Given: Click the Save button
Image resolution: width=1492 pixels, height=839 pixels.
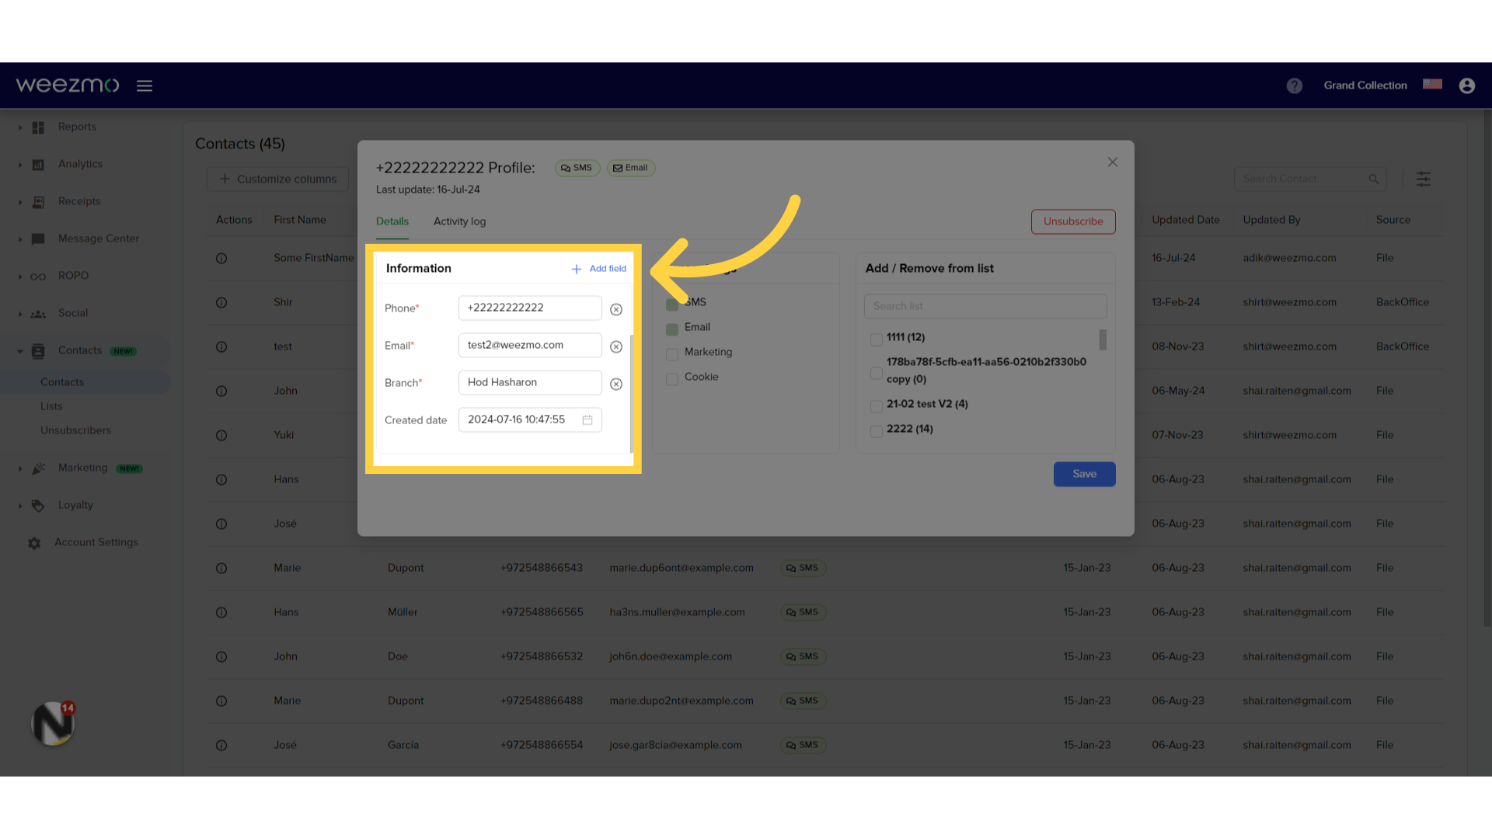Looking at the screenshot, I should 1084,474.
